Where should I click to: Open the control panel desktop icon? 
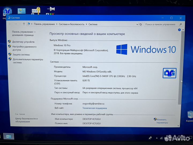(22, 11)
